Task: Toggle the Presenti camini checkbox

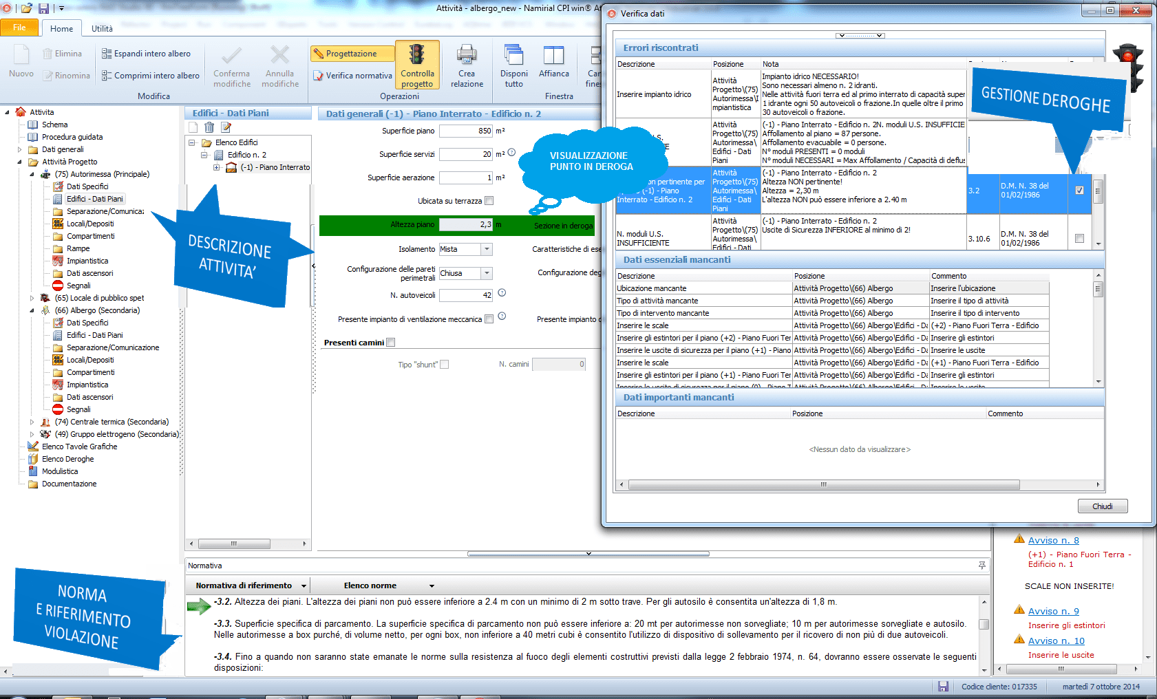Action: (390, 342)
